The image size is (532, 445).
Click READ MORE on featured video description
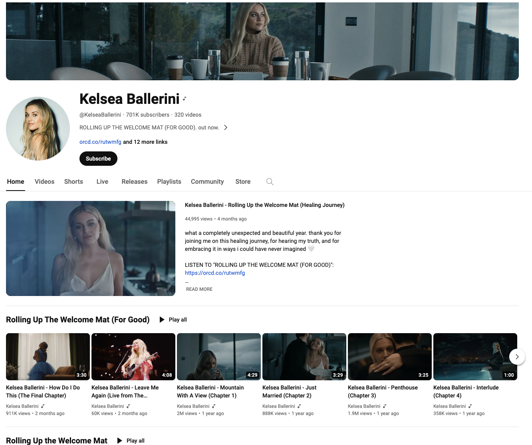[x=199, y=289]
